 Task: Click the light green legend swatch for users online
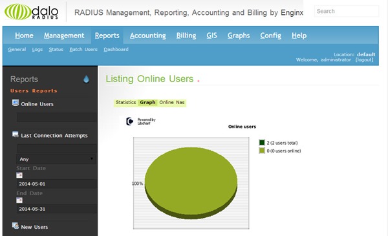pyautogui.click(x=262, y=151)
